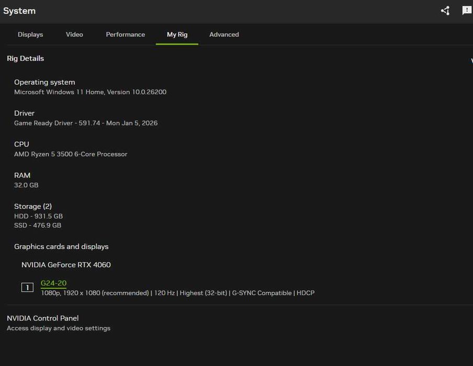Open the G24-20 display link
The image size is (473, 366).
coord(53,283)
